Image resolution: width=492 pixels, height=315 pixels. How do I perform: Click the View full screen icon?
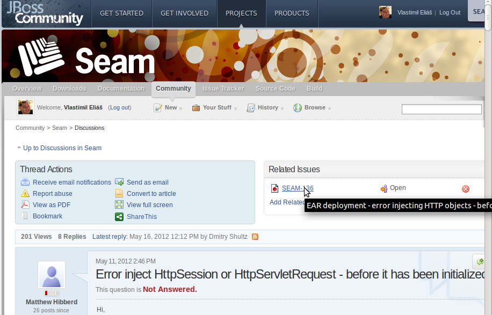pyautogui.click(x=119, y=204)
